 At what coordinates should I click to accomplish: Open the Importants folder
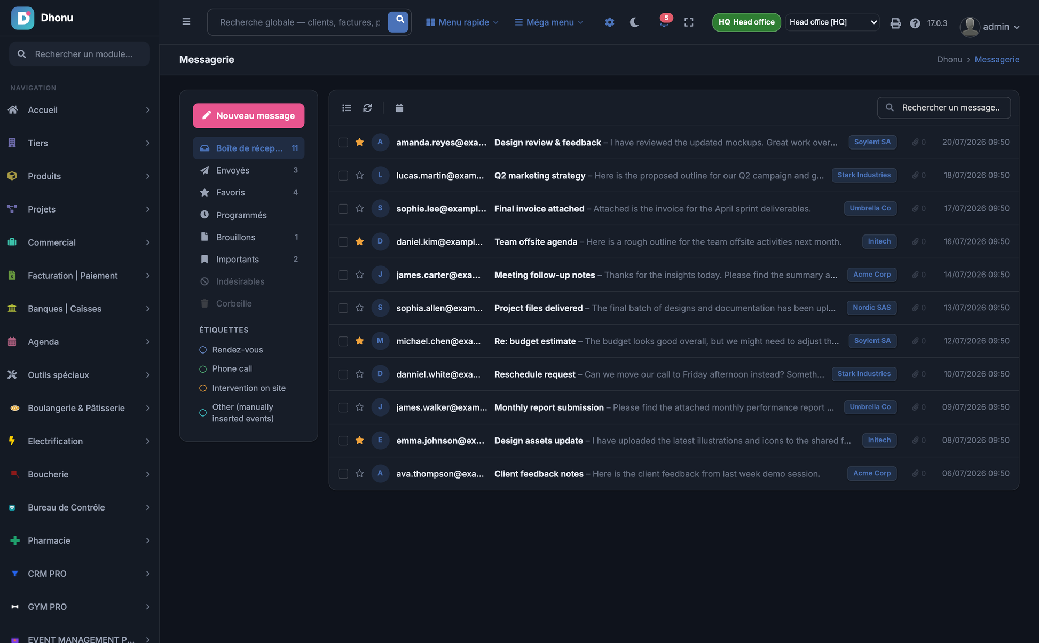pos(248,259)
